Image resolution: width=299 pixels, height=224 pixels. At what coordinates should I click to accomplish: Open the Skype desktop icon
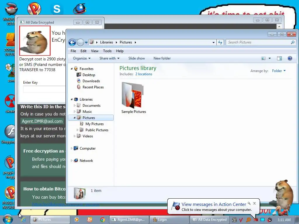coord(57,9)
